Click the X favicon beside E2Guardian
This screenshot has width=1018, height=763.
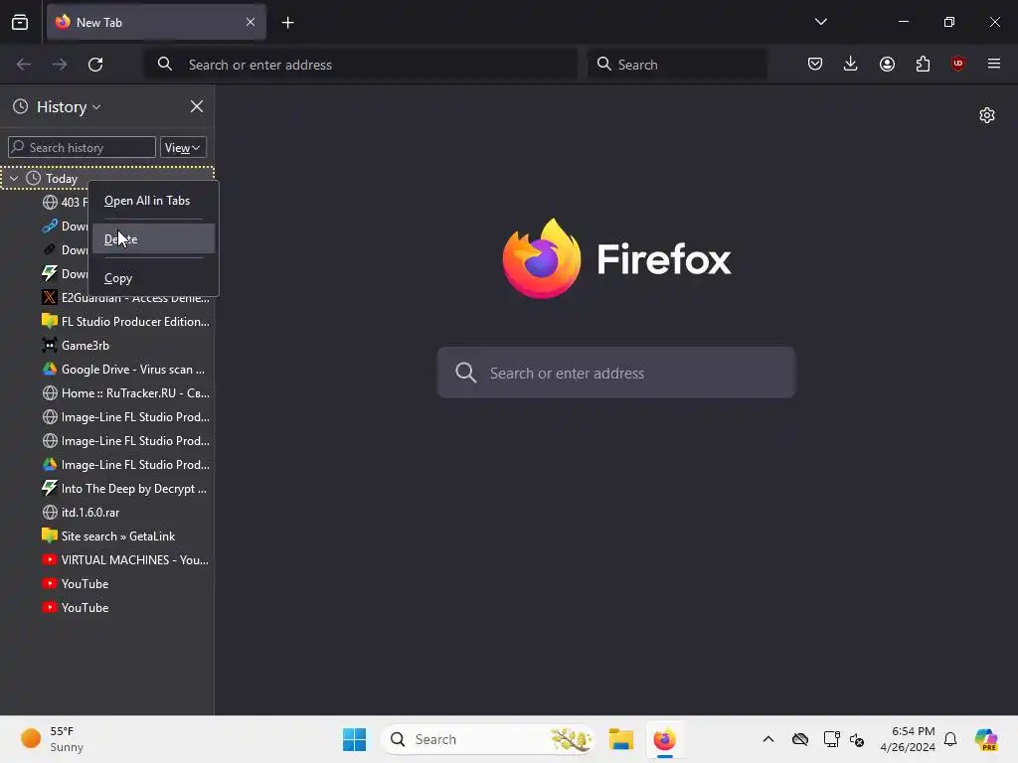tap(50, 298)
